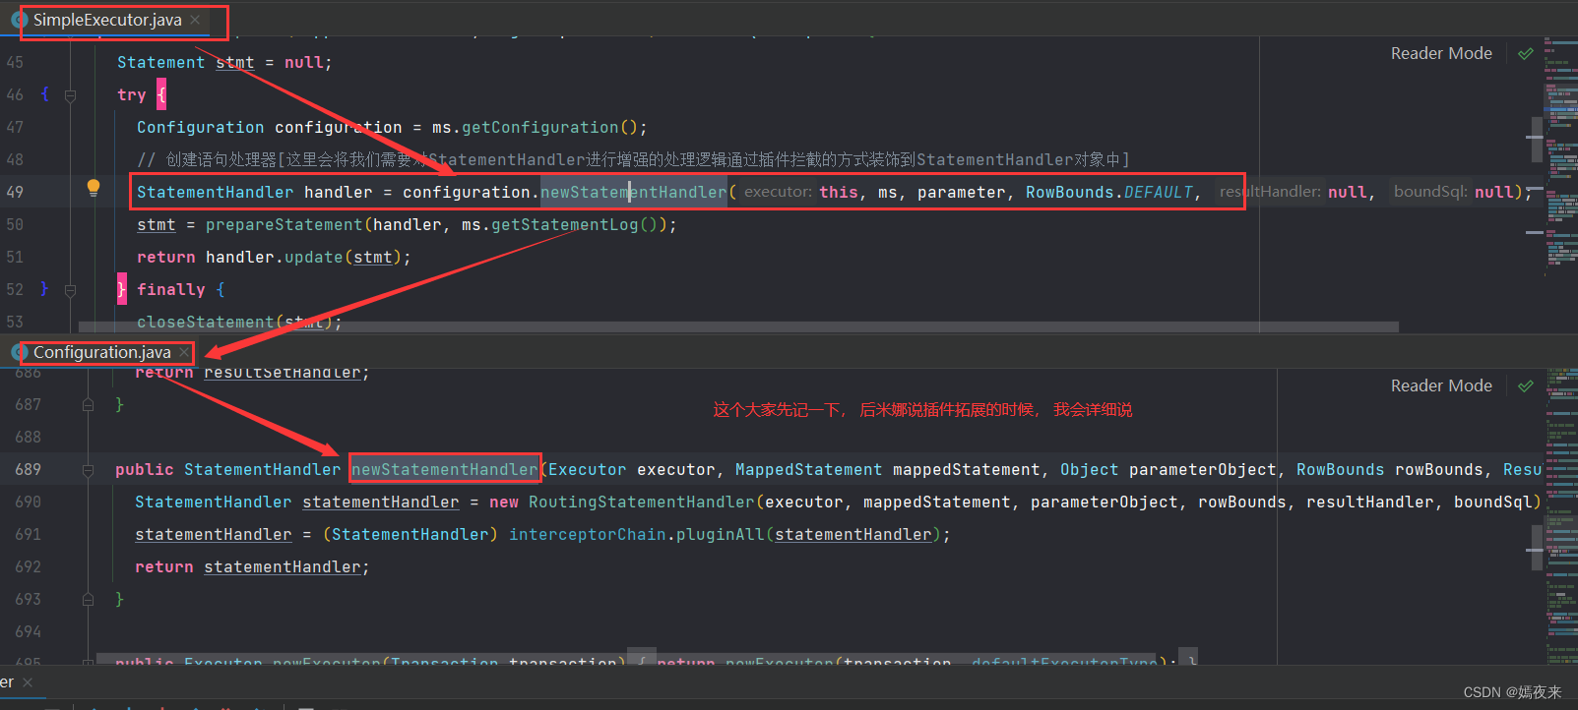Collapse the try block fold marker
Screen dimensions: 1578x710
click(x=71, y=95)
